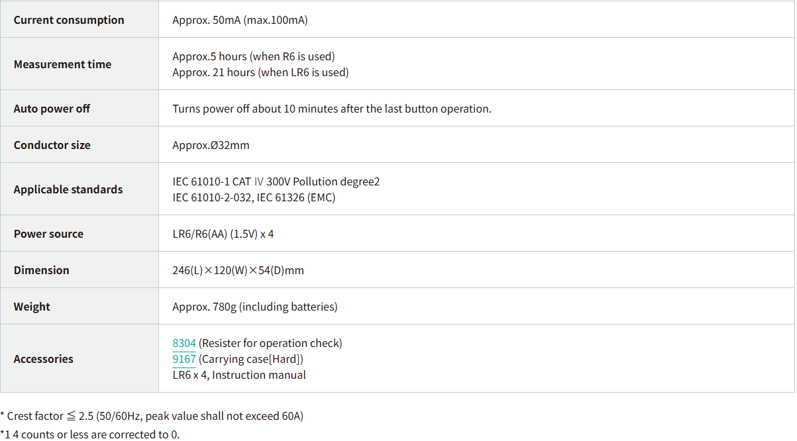Select the 246(L)×120(W)×54(D)mm dimension value
The width and height of the screenshot is (797, 441).
point(238,270)
